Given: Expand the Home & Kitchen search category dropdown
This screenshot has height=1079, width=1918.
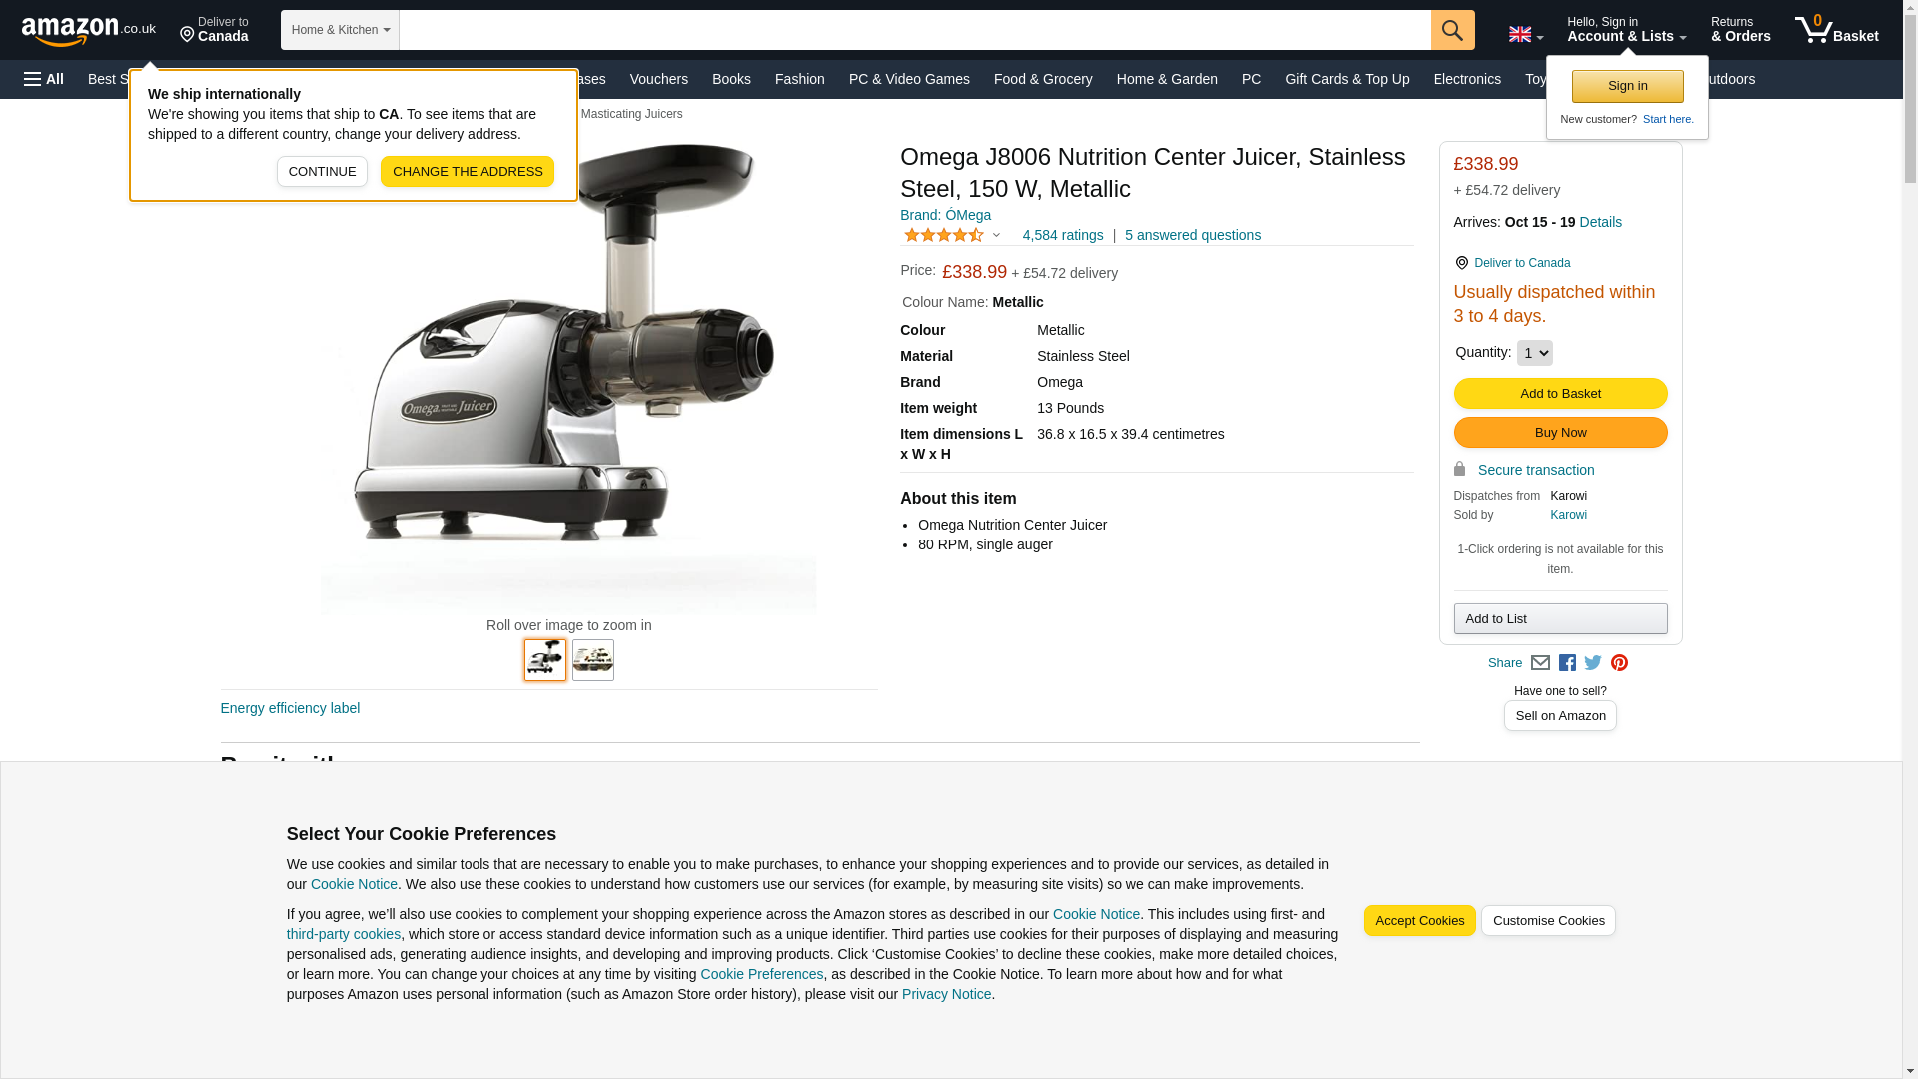Looking at the screenshot, I should point(340,30).
